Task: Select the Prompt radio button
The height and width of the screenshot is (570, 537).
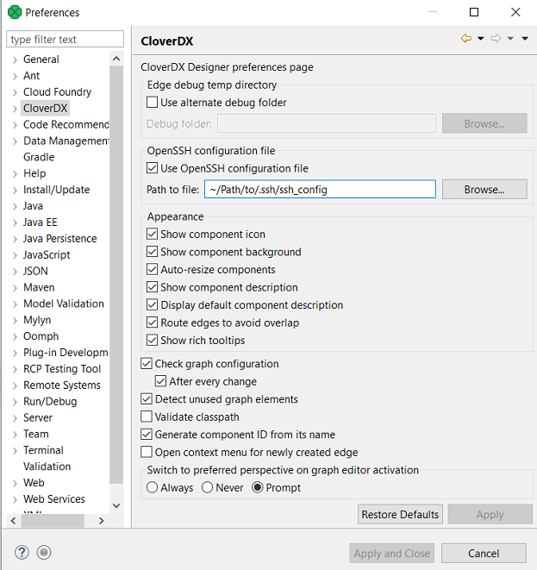Action: 257,487
